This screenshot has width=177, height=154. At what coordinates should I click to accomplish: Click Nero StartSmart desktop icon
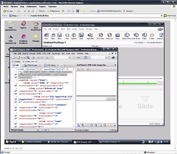pos(36,26)
